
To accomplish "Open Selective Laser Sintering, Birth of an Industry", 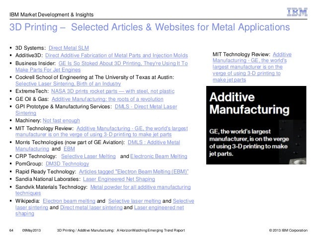I will pos(68,83).
